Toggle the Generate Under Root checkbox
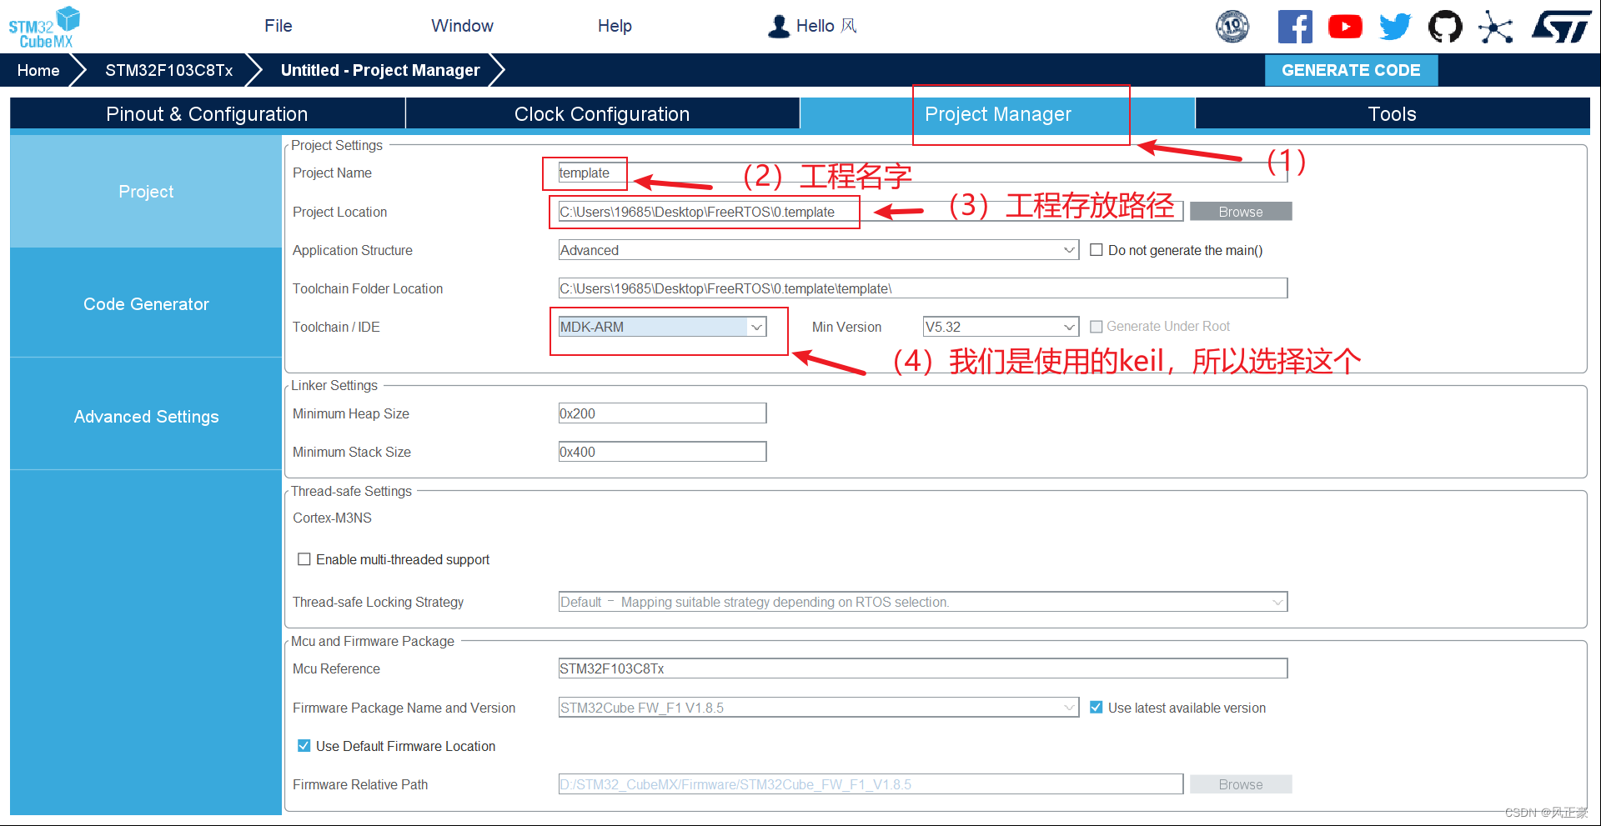Image resolution: width=1601 pixels, height=826 pixels. 1097,327
